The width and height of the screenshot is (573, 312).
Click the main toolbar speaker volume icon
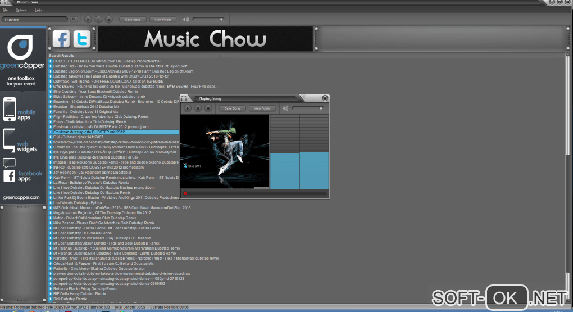point(185,19)
